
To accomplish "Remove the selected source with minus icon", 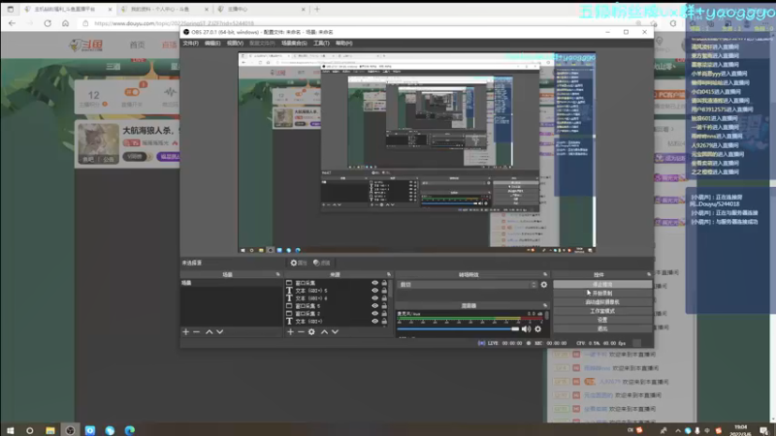I will tap(301, 331).
